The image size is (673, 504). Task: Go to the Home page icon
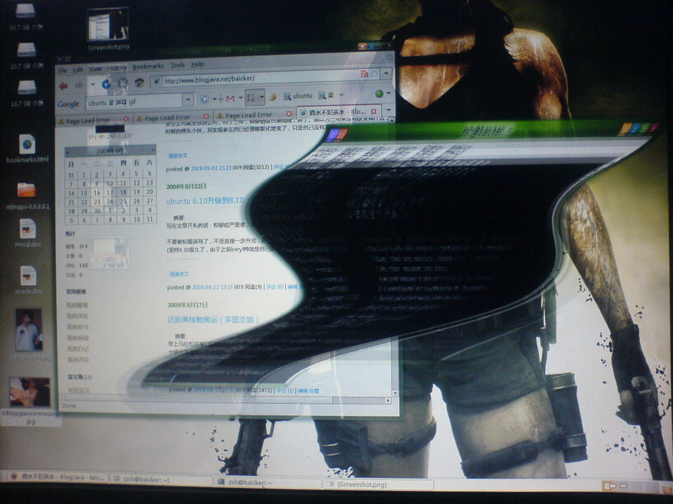point(139,82)
